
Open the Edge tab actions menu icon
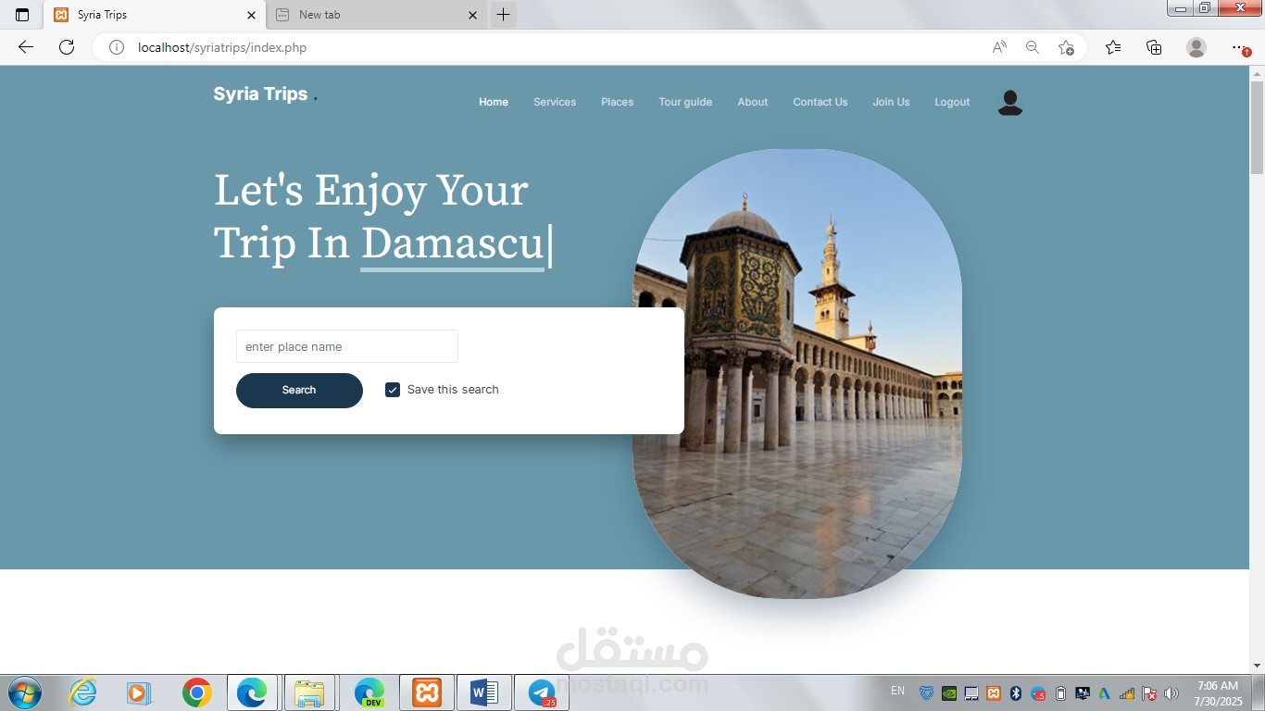(x=22, y=15)
